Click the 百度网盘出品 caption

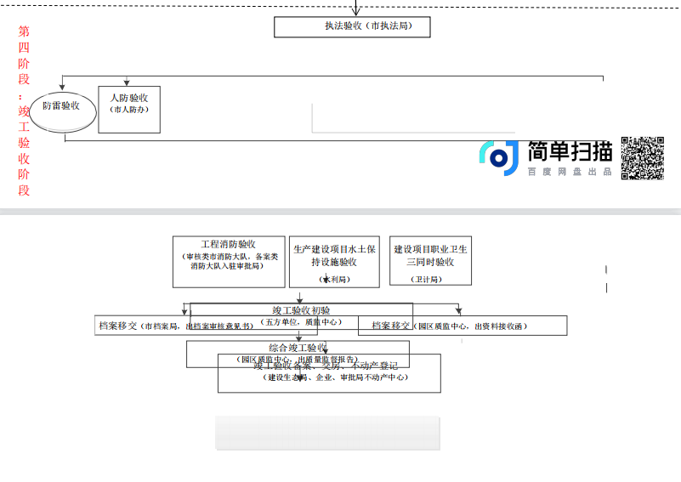569,173
